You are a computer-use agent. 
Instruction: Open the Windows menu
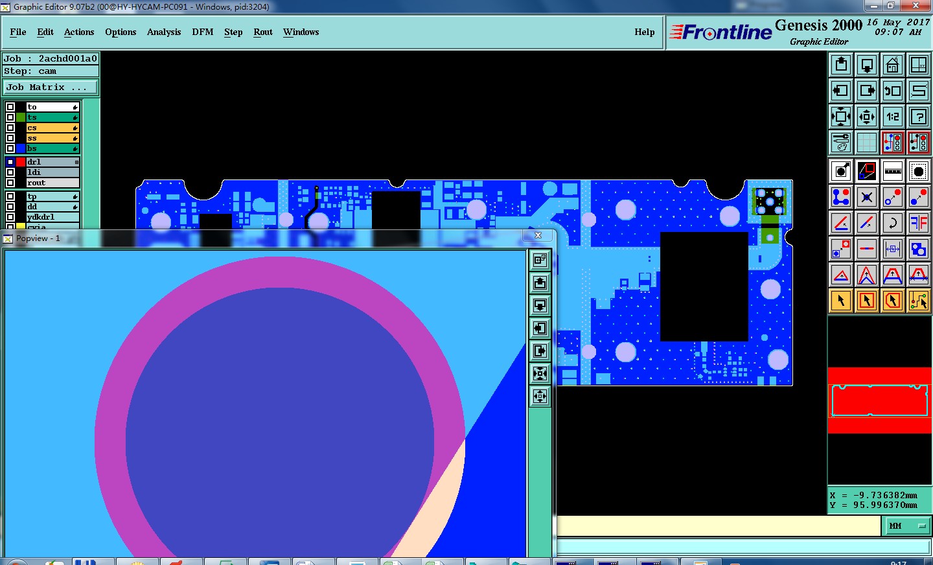click(301, 32)
